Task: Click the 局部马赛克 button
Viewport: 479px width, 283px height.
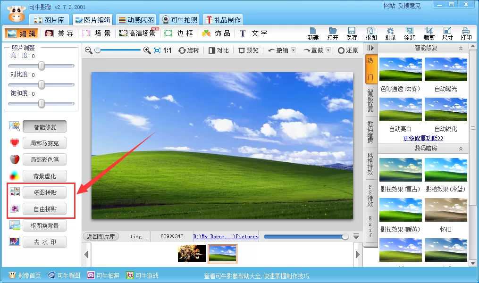Action: coord(45,143)
